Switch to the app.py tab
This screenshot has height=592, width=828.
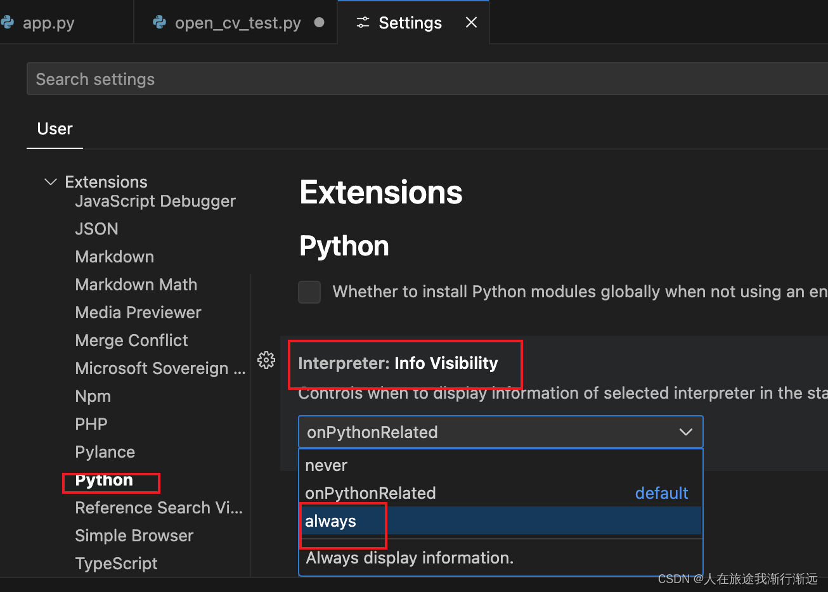tap(67, 22)
